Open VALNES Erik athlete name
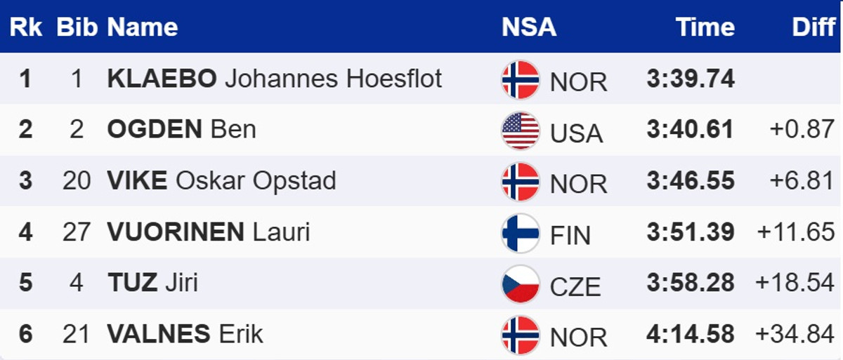Viewport: 843px width, 360px height. pos(185,335)
